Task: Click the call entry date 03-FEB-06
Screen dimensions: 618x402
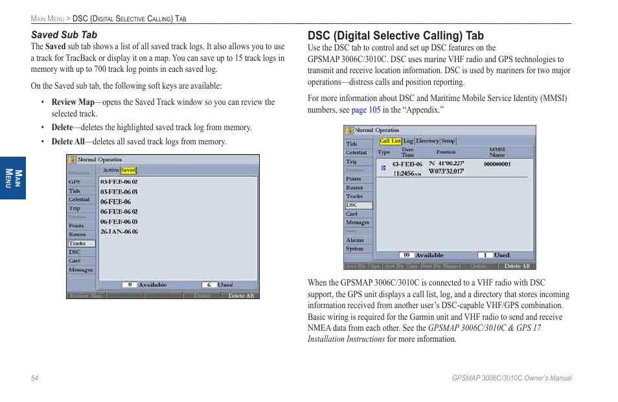Action: [407, 164]
